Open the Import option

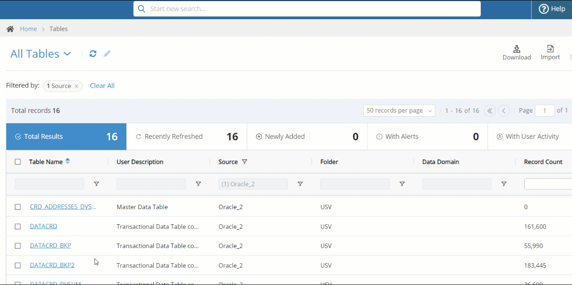click(x=550, y=53)
